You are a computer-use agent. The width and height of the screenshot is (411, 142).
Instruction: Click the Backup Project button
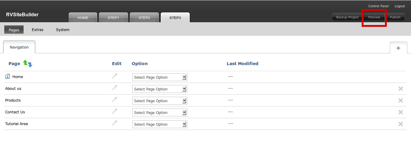(347, 17)
